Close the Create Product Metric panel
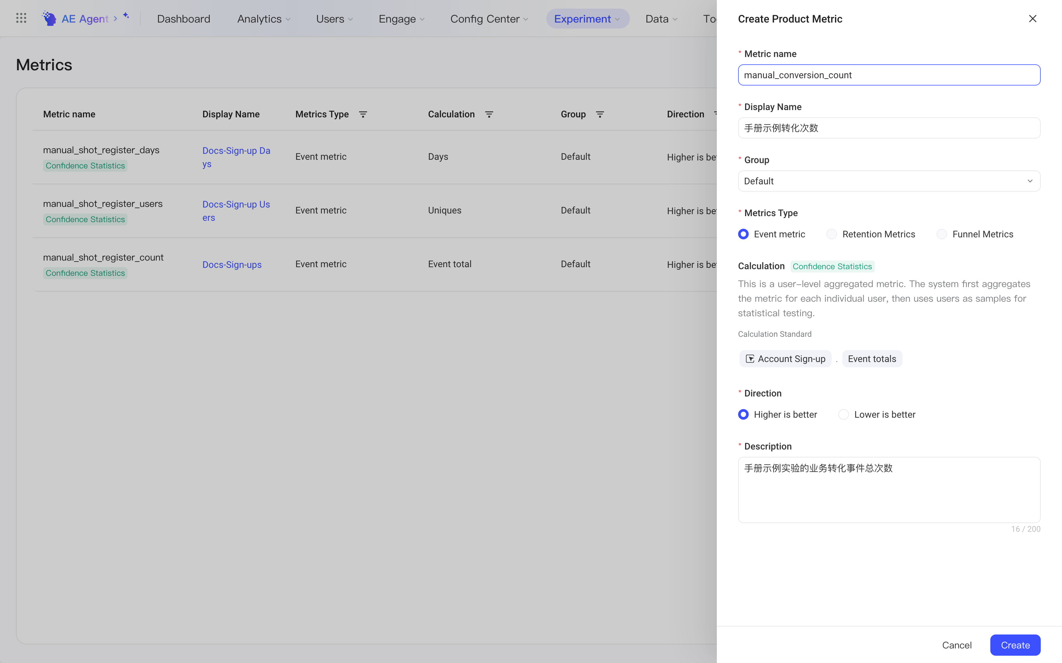The width and height of the screenshot is (1062, 663). point(1032,19)
